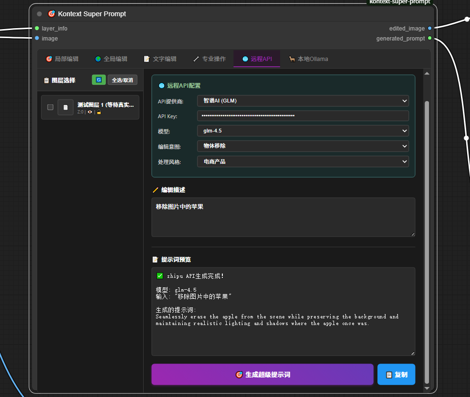Click the Kontext Super Prompt target icon
470x397 pixels.
pyautogui.click(x=52, y=14)
